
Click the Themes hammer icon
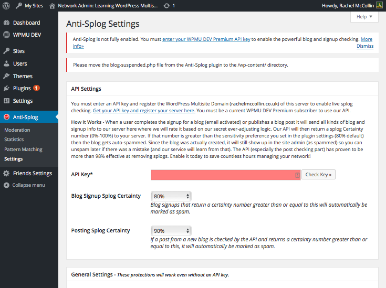(7, 76)
